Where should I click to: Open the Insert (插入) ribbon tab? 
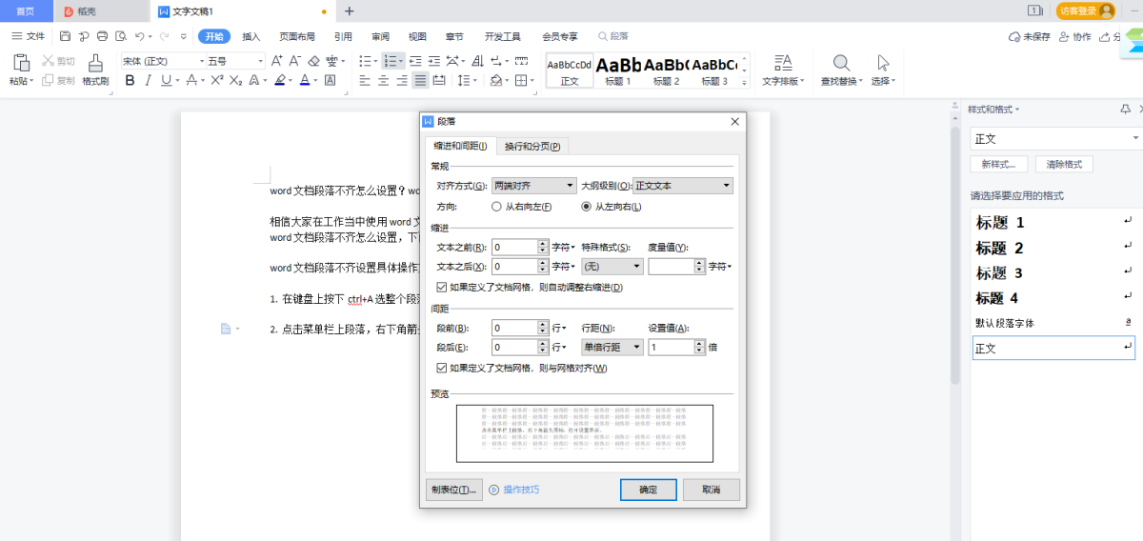251,36
